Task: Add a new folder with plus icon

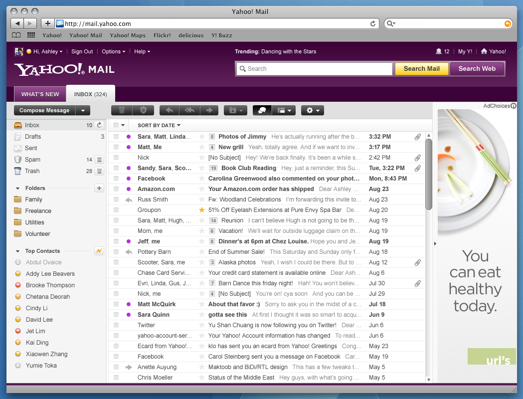Action: pos(99,188)
